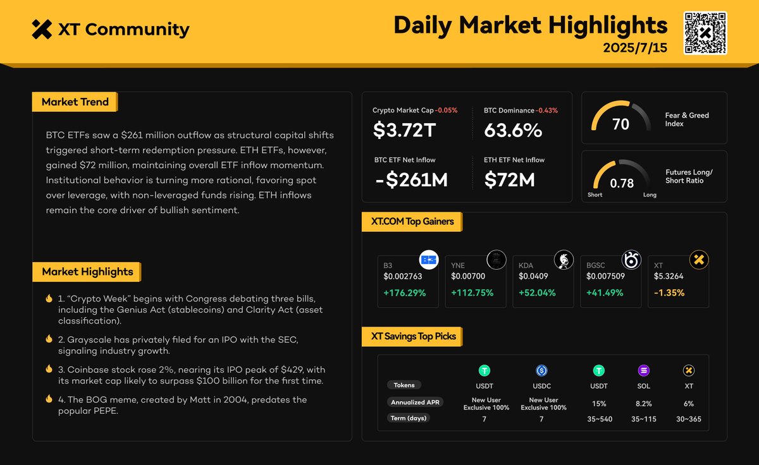The image size is (759, 465).
Task: Click the Annualized APR row label
Action: point(415,402)
